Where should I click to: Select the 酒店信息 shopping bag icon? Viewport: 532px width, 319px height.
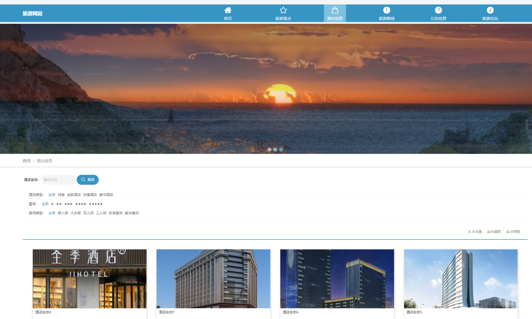click(x=335, y=10)
